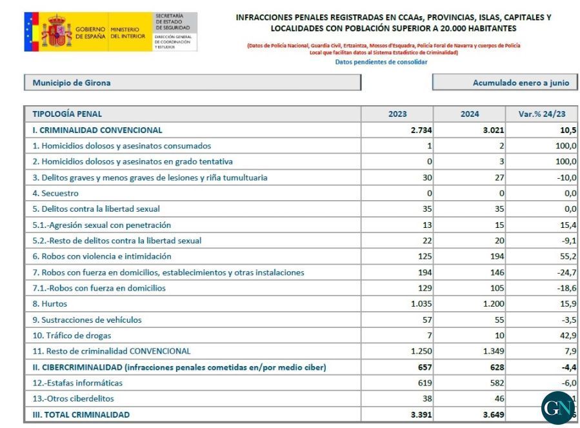Image resolution: width=580 pixels, height=428 pixels.
Task: Click the Gobierno de España coat of arms logo
Action: (x=57, y=31)
